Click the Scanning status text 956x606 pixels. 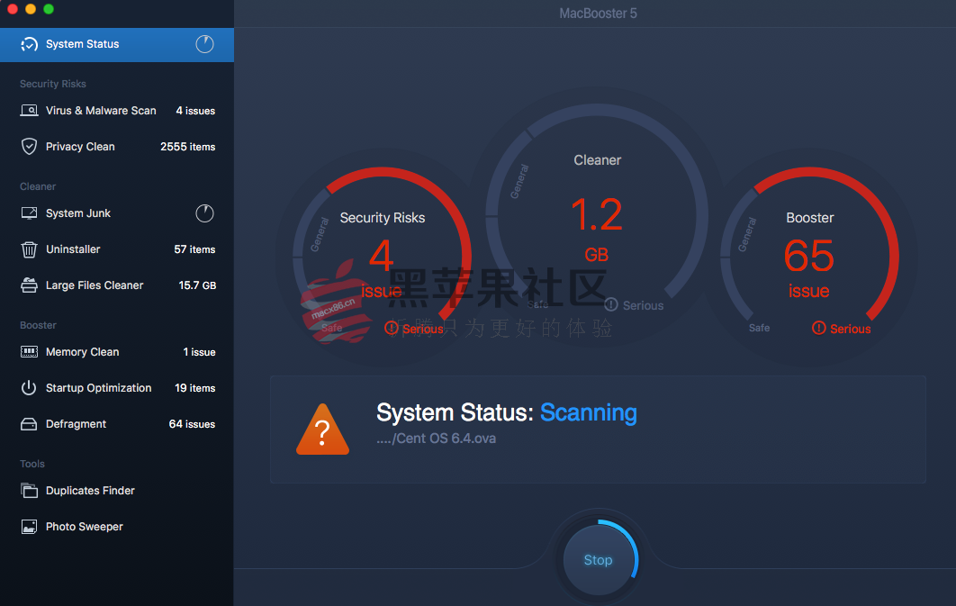589,412
